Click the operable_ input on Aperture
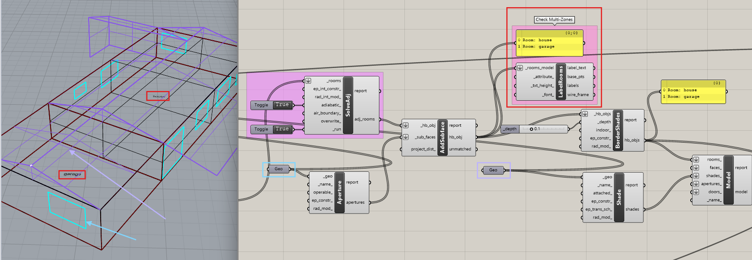 coord(323,192)
